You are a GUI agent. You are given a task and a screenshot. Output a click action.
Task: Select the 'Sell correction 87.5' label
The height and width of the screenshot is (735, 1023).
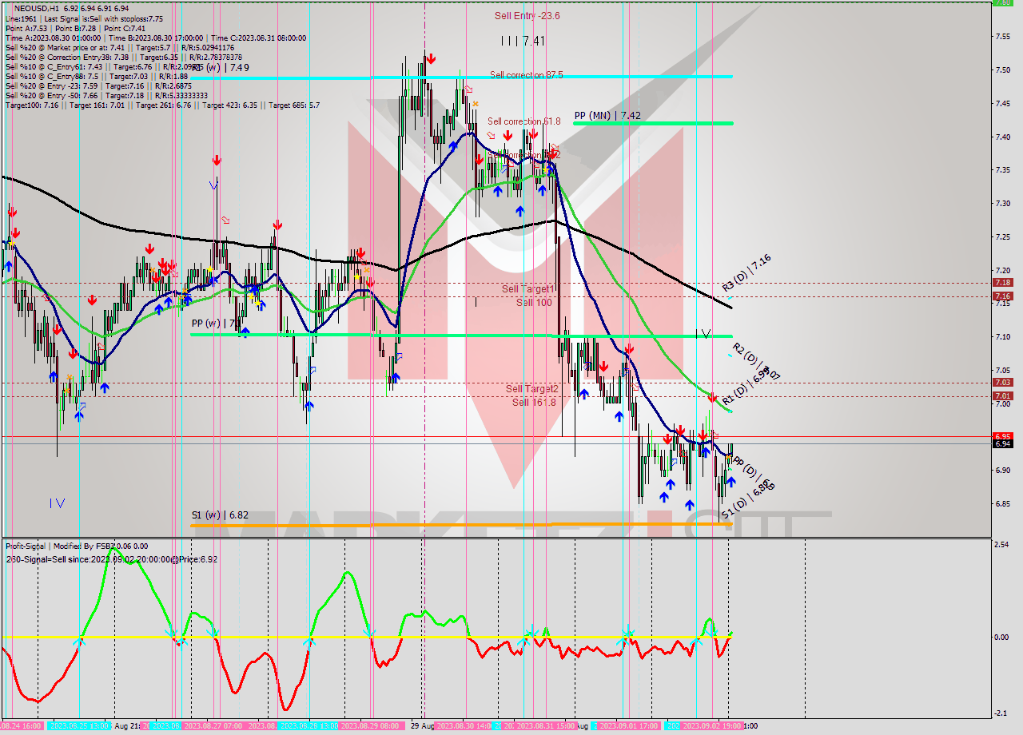(526, 74)
